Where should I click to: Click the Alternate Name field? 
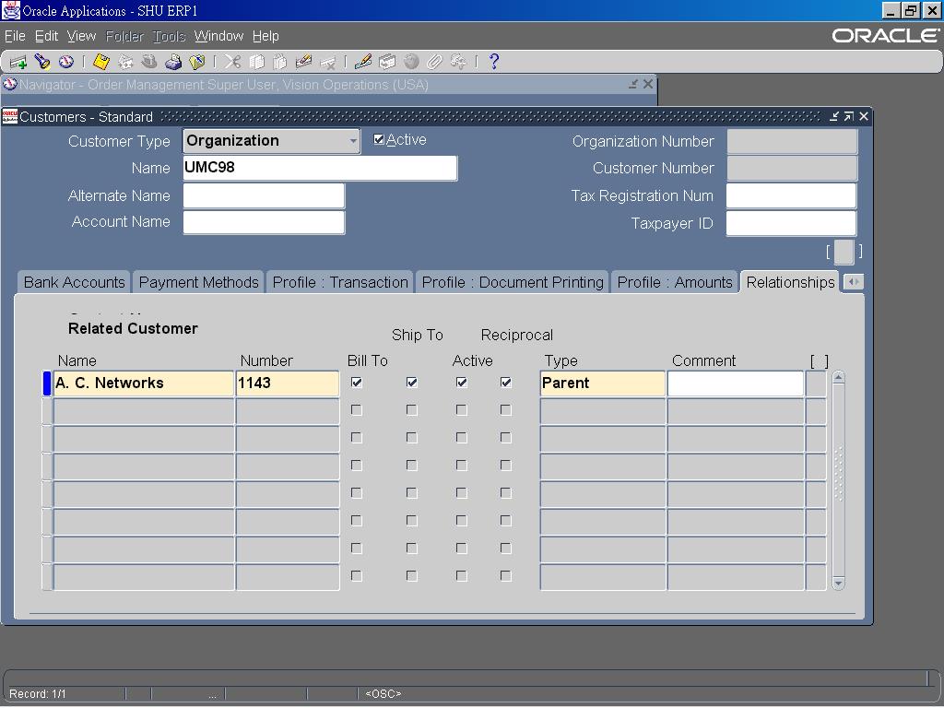click(x=264, y=195)
